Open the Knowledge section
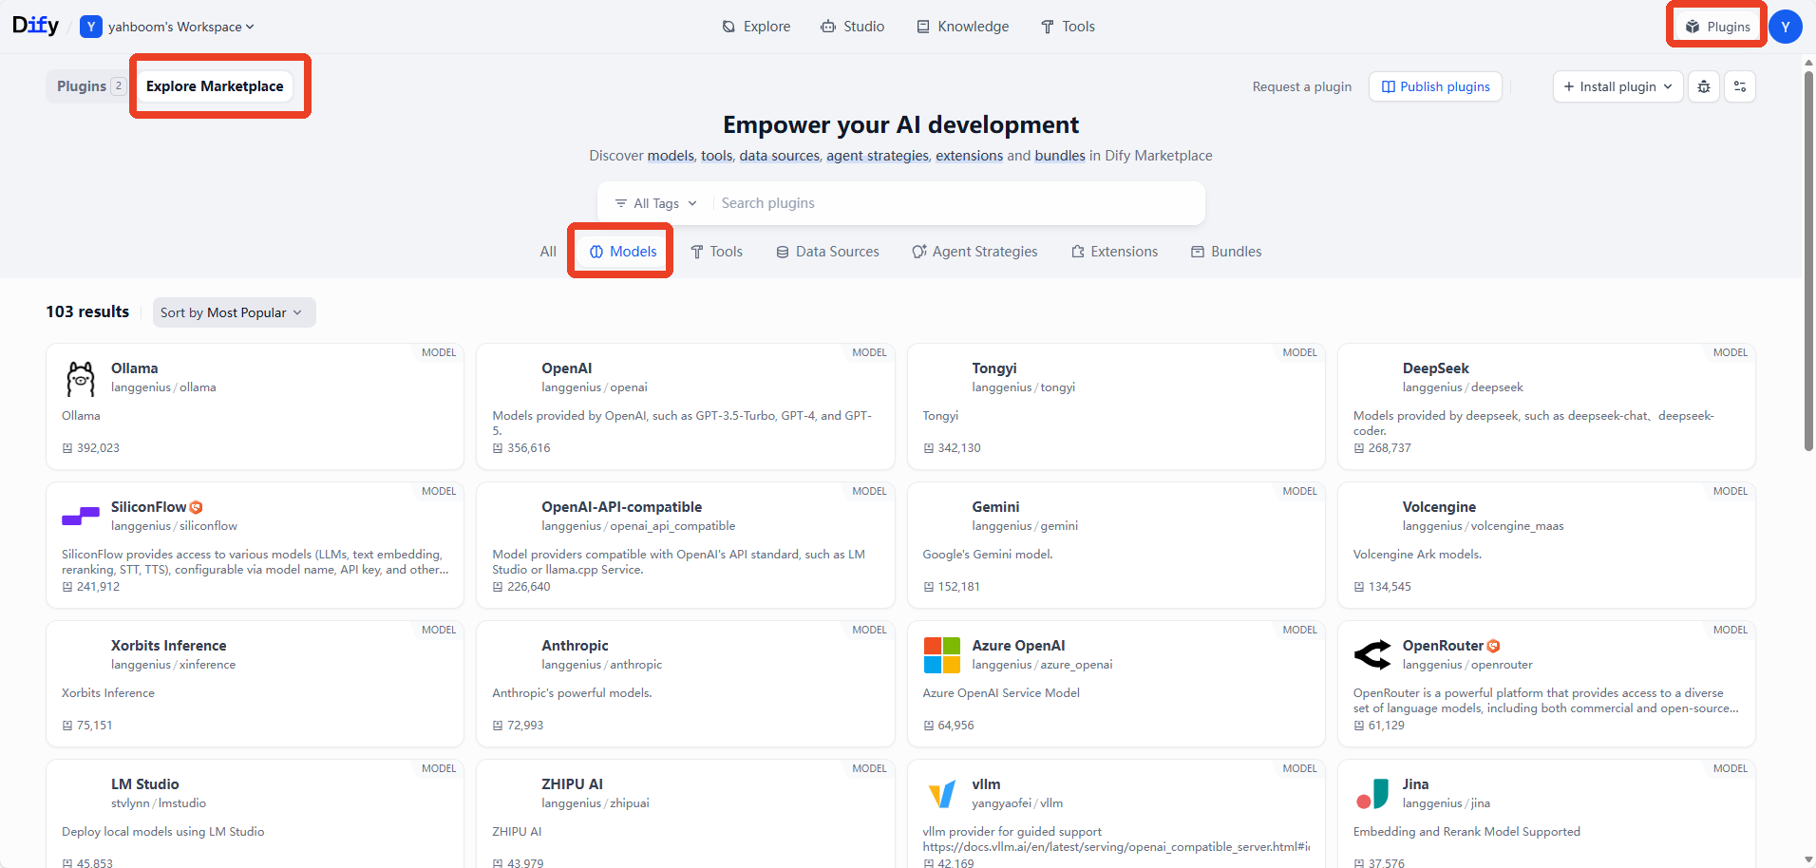 (x=962, y=27)
